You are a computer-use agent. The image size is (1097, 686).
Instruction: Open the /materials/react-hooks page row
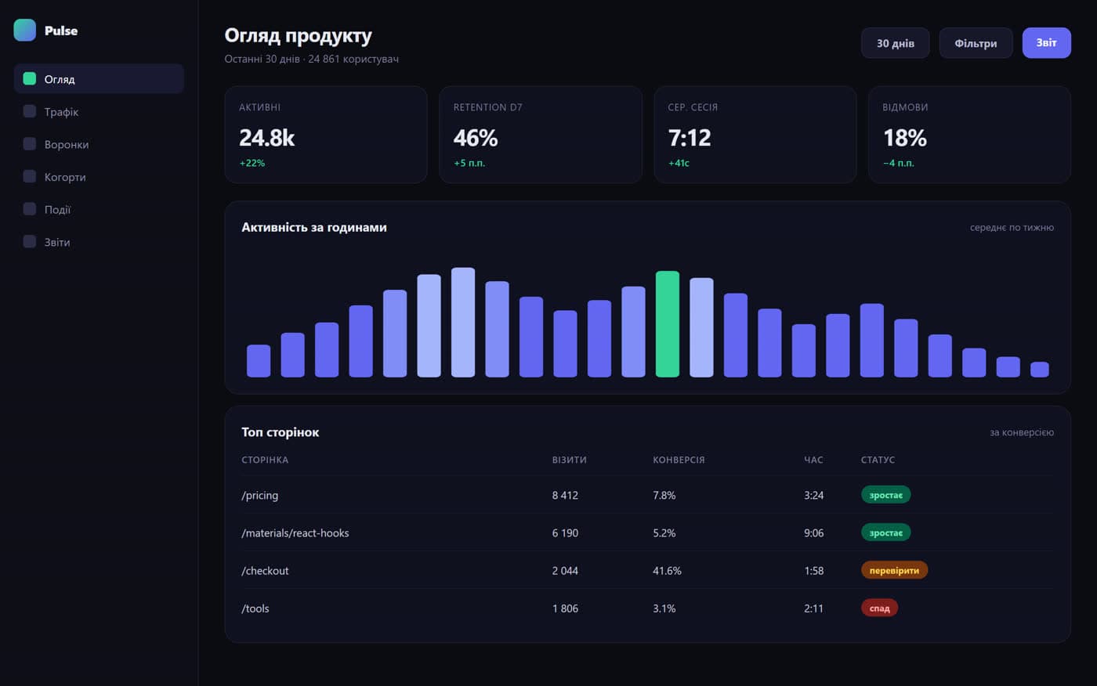tap(647, 533)
